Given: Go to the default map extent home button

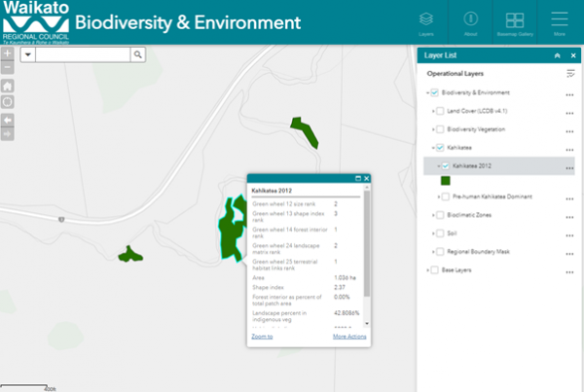Looking at the screenshot, I should coord(7,87).
